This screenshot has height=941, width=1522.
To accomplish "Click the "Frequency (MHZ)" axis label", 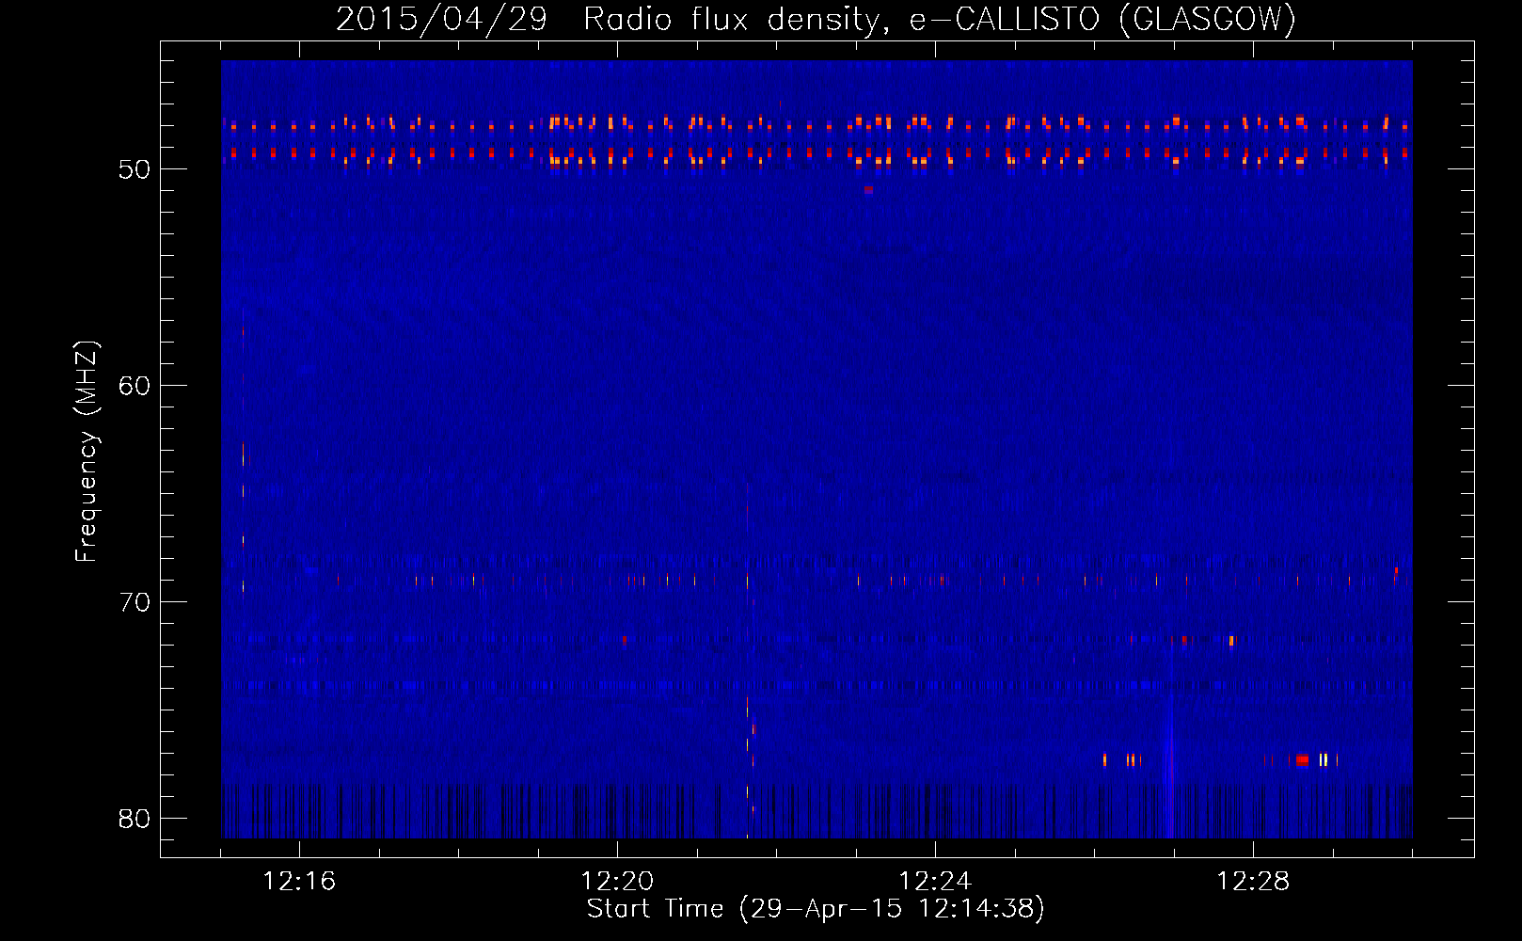I will (87, 452).
